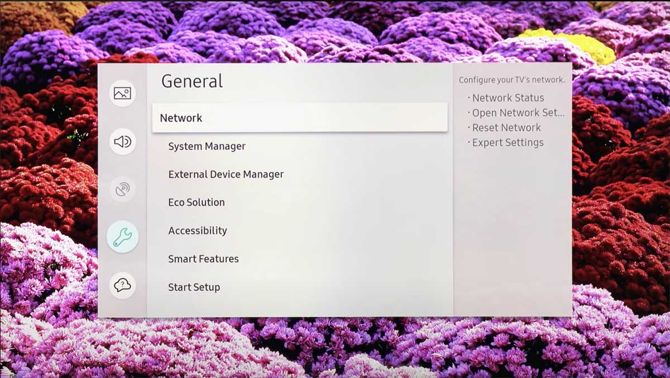Open the Picture settings icon
The height and width of the screenshot is (378, 670).
(x=122, y=93)
